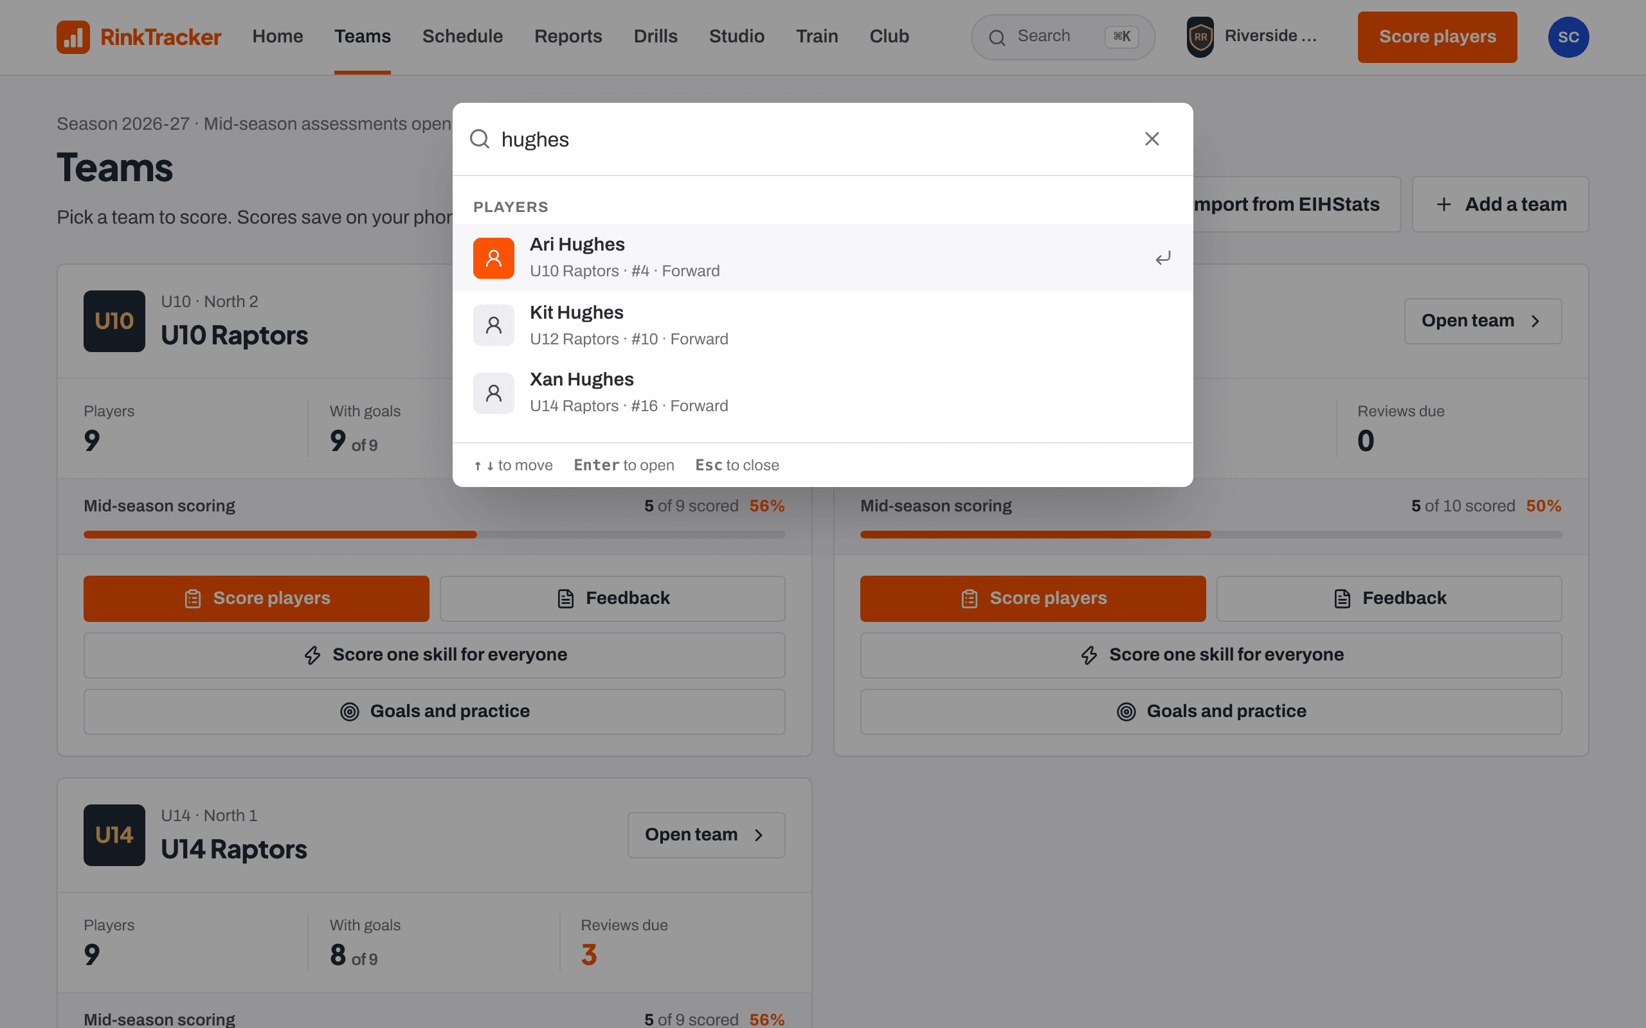Click the U10 team badge
The height and width of the screenshot is (1028, 1646).
[x=114, y=321]
